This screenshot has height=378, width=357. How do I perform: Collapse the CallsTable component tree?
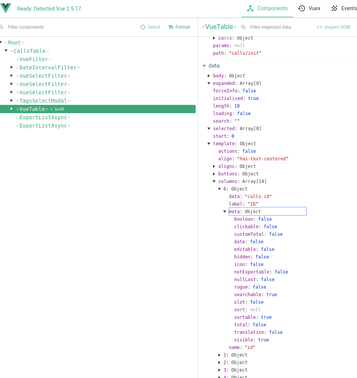coord(6,50)
